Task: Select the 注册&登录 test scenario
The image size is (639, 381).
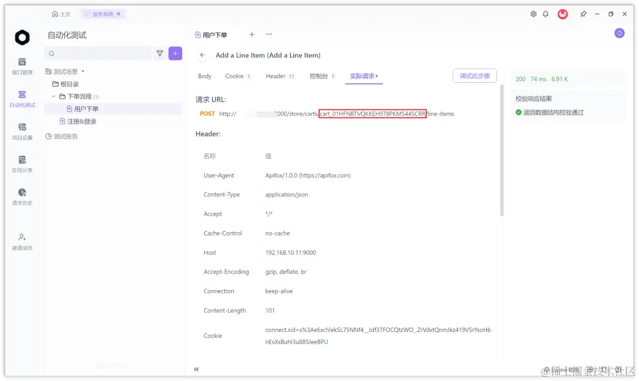Action: (78, 121)
